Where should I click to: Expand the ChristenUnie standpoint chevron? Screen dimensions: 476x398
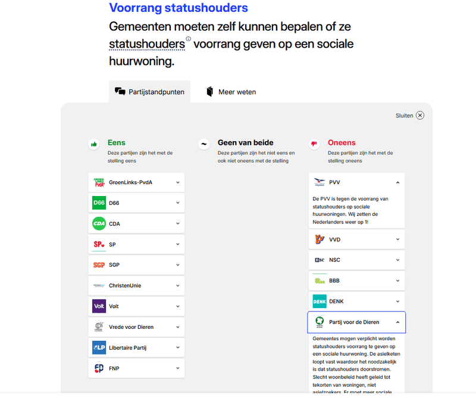177,286
